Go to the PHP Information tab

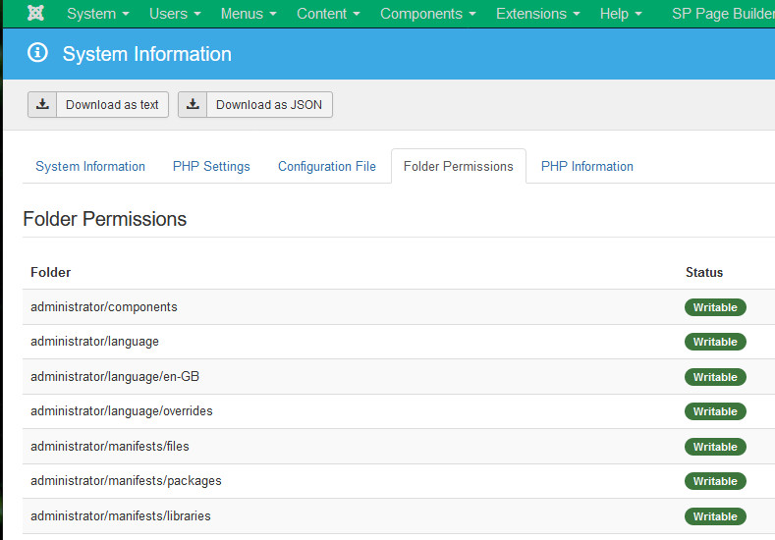586,167
